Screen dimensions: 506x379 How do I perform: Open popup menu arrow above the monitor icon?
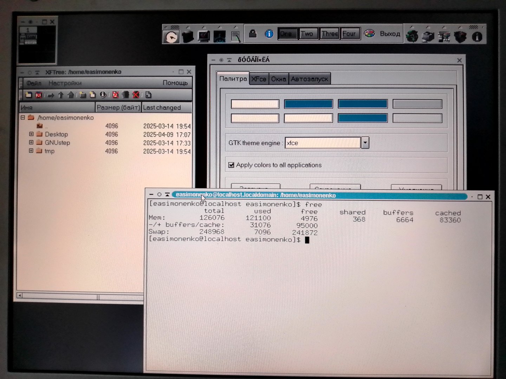click(204, 27)
